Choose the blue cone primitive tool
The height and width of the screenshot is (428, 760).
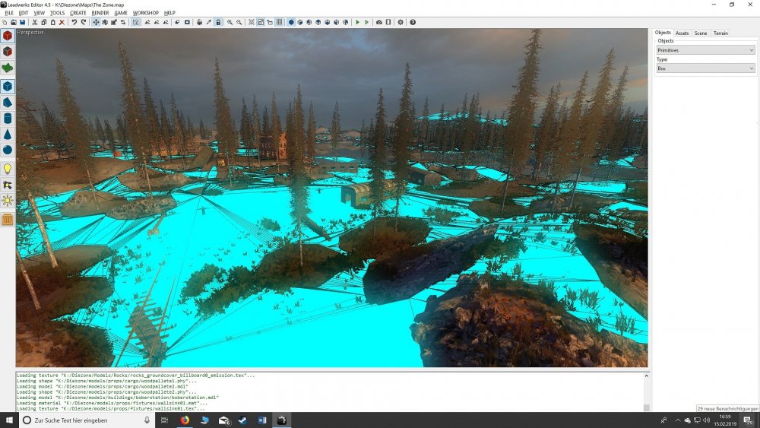coord(8,135)
